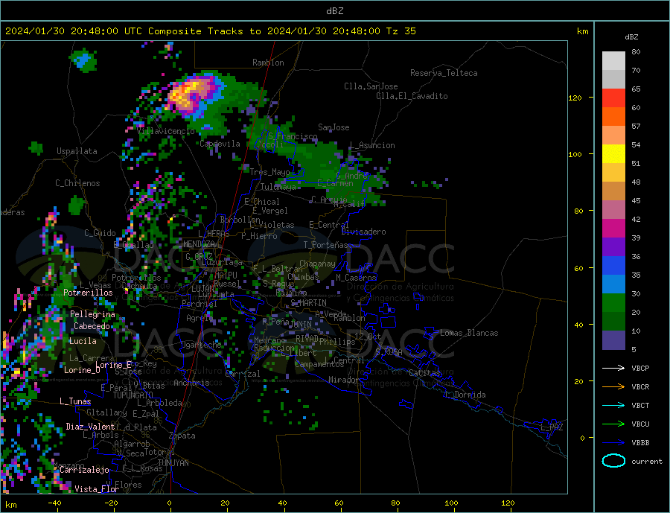Click the 'dBZ' title at the top
This screenshot has height=513, width=670.
click(334, 11)
